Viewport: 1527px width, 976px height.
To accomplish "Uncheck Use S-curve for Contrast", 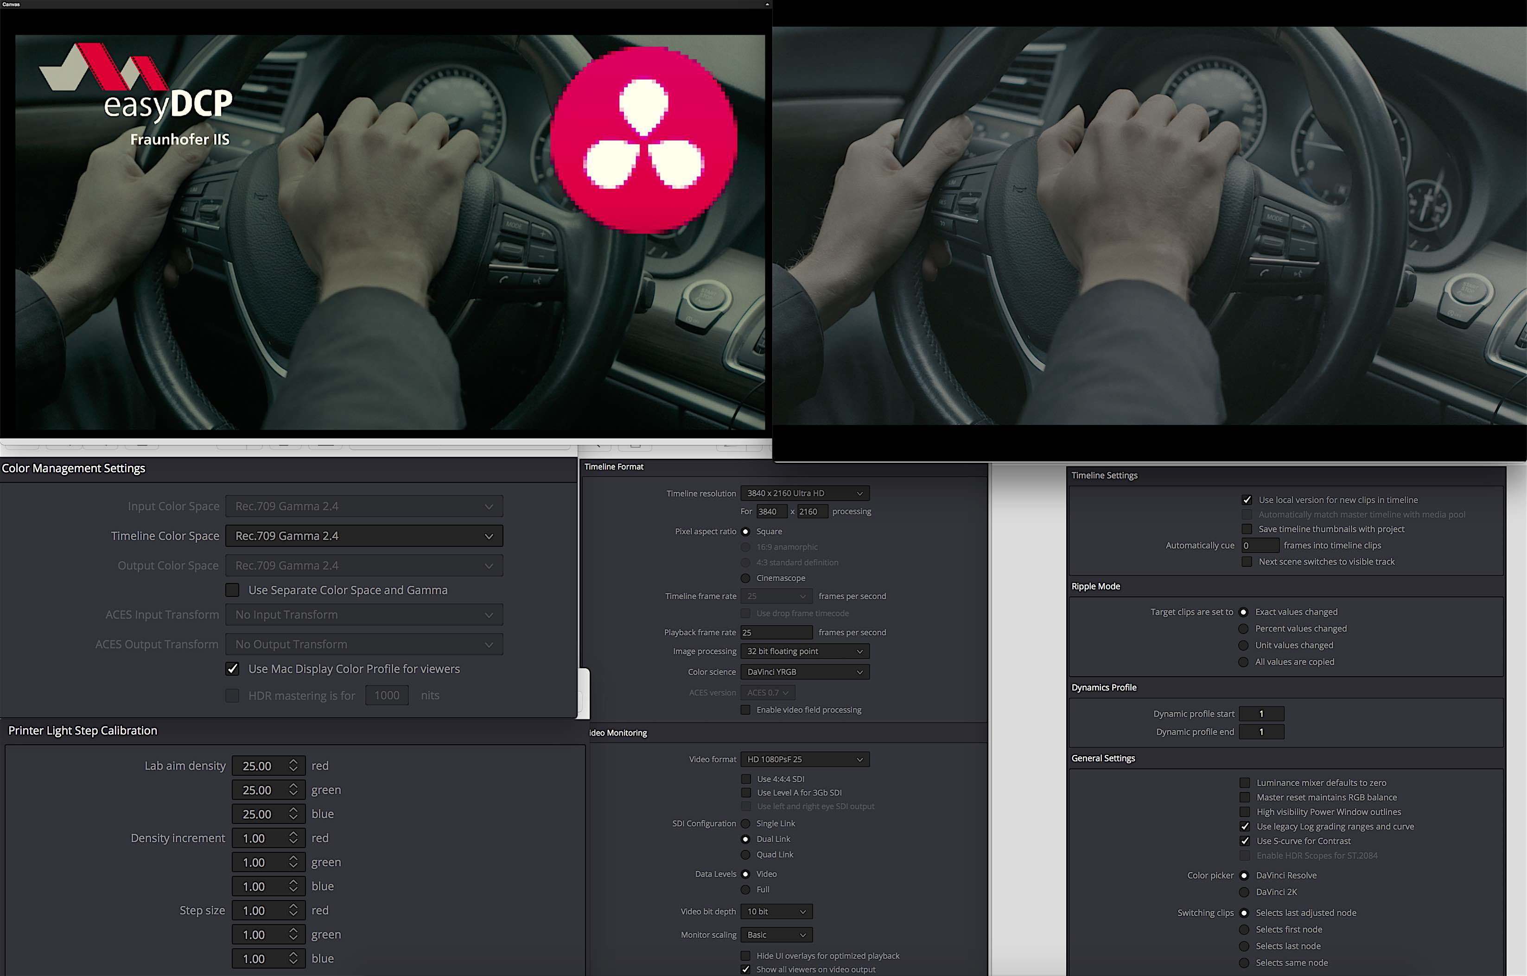I will pyautogui.click(x=1245, y=841).
